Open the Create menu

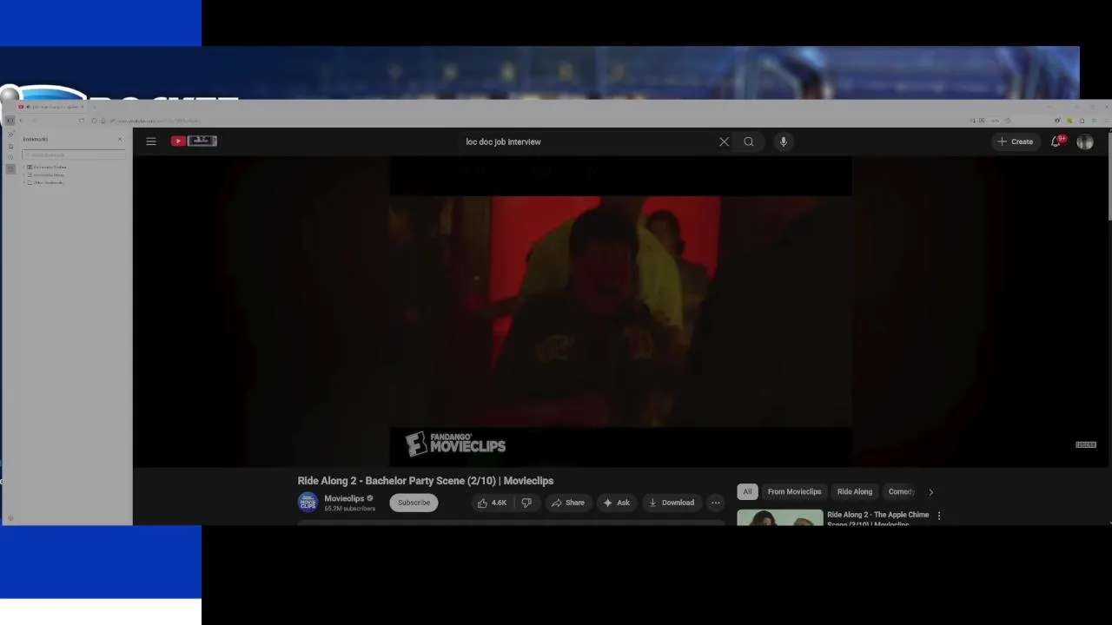tap(1016, 141)
